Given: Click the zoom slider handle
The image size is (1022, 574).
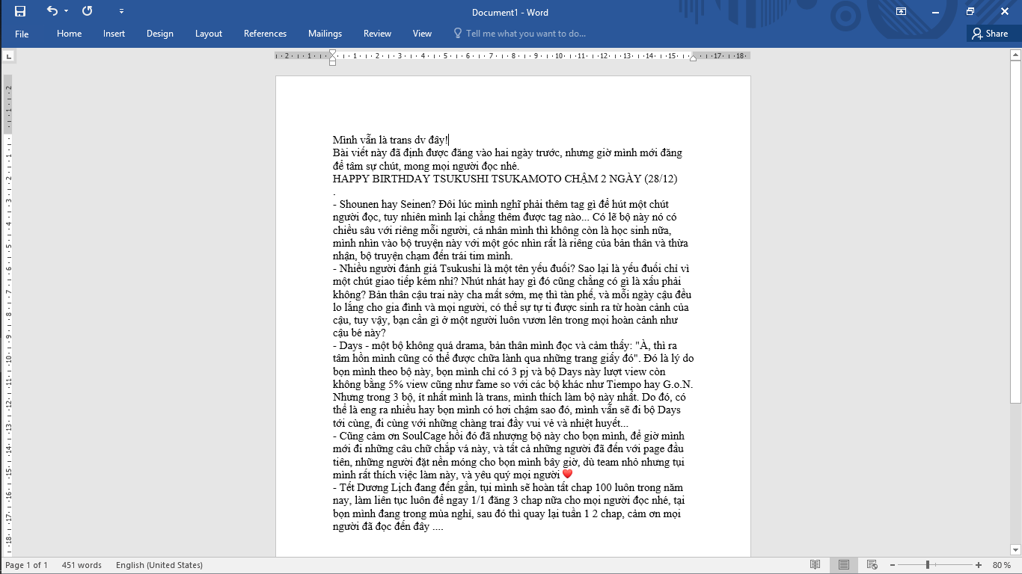Looking at the screenshot, I should 928,565.
